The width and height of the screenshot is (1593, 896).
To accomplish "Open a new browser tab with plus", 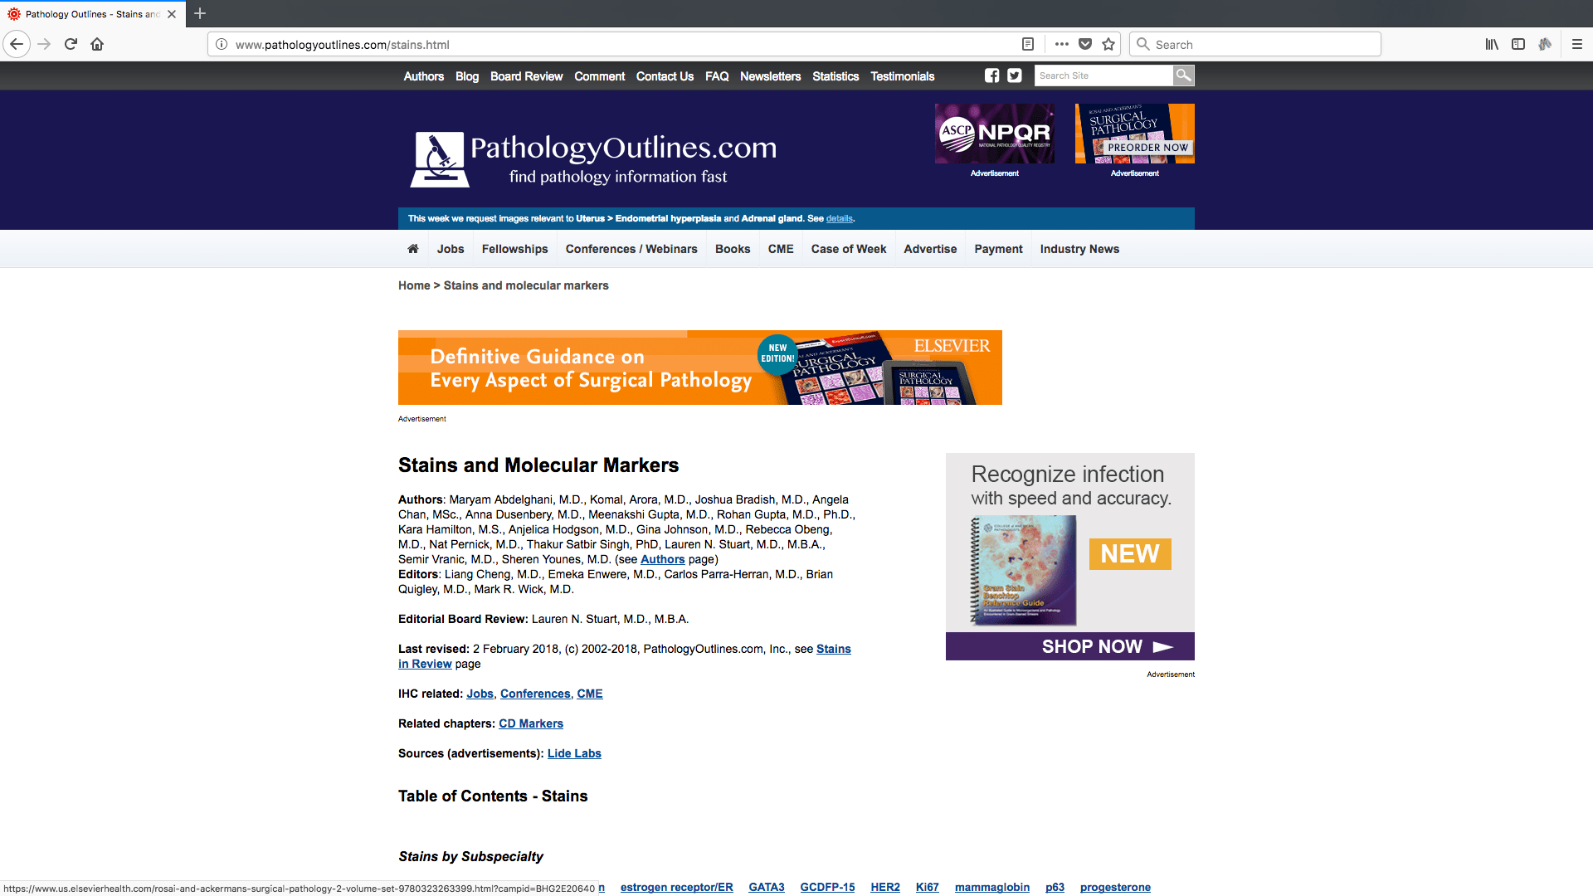I will 200,14.
